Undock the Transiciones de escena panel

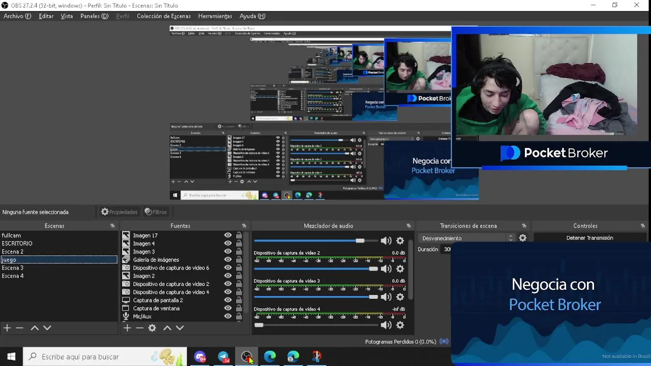tap(524, 226)
